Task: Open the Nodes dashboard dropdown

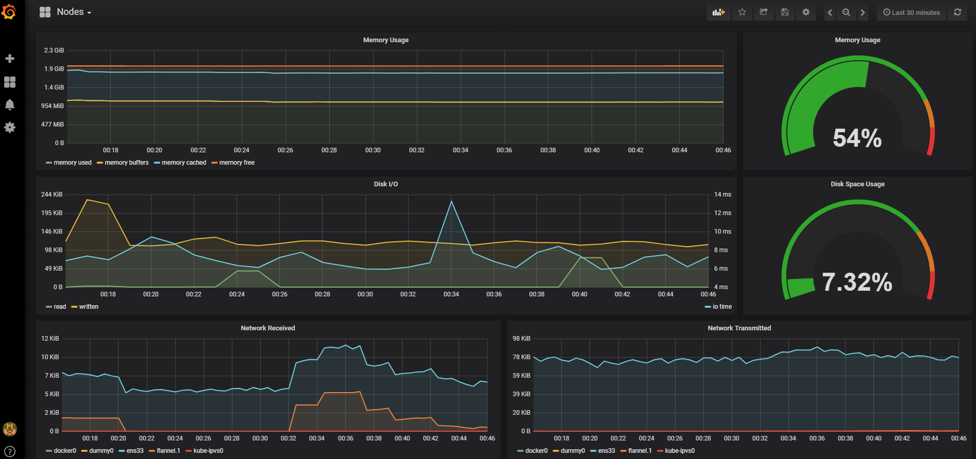Action: pos(66,12)
